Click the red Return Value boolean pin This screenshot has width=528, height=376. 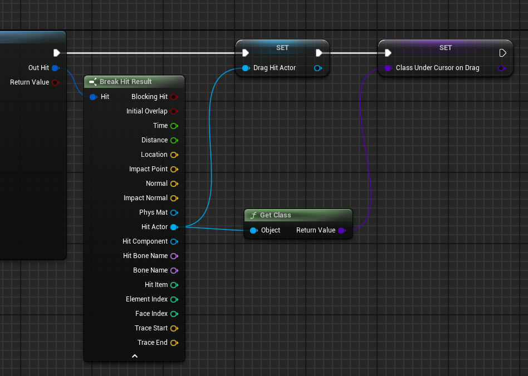[x=55, y=82]
